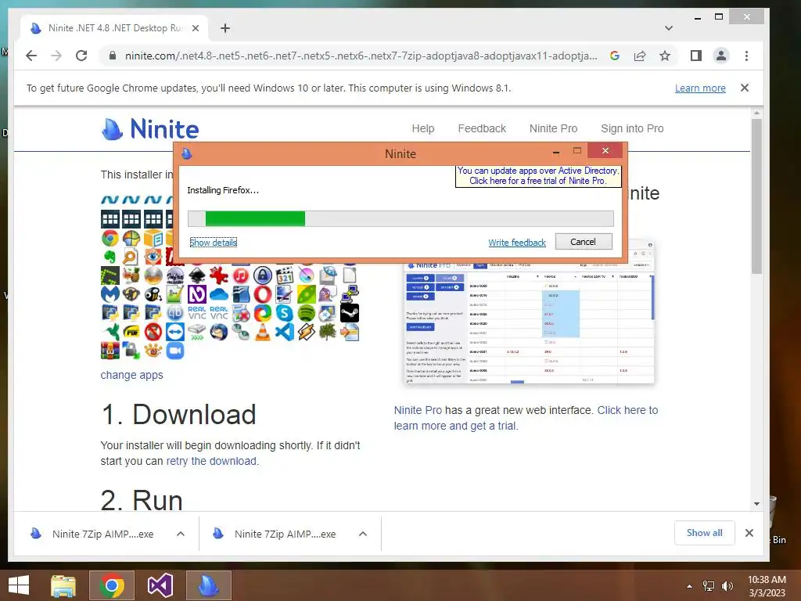This screenshot has height=601, width=801.
Task: Open Chrome's three-dot menu
Action: (x=746, y=56)
